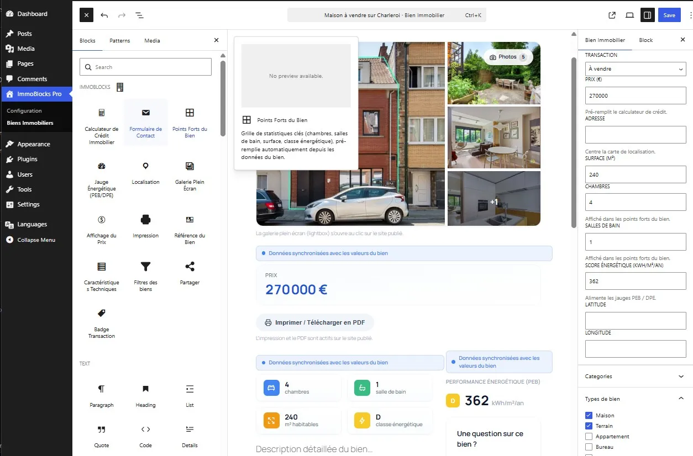Uncheck the Maison property type
Viewport: 693px width, 456px height.
[589, 415]
